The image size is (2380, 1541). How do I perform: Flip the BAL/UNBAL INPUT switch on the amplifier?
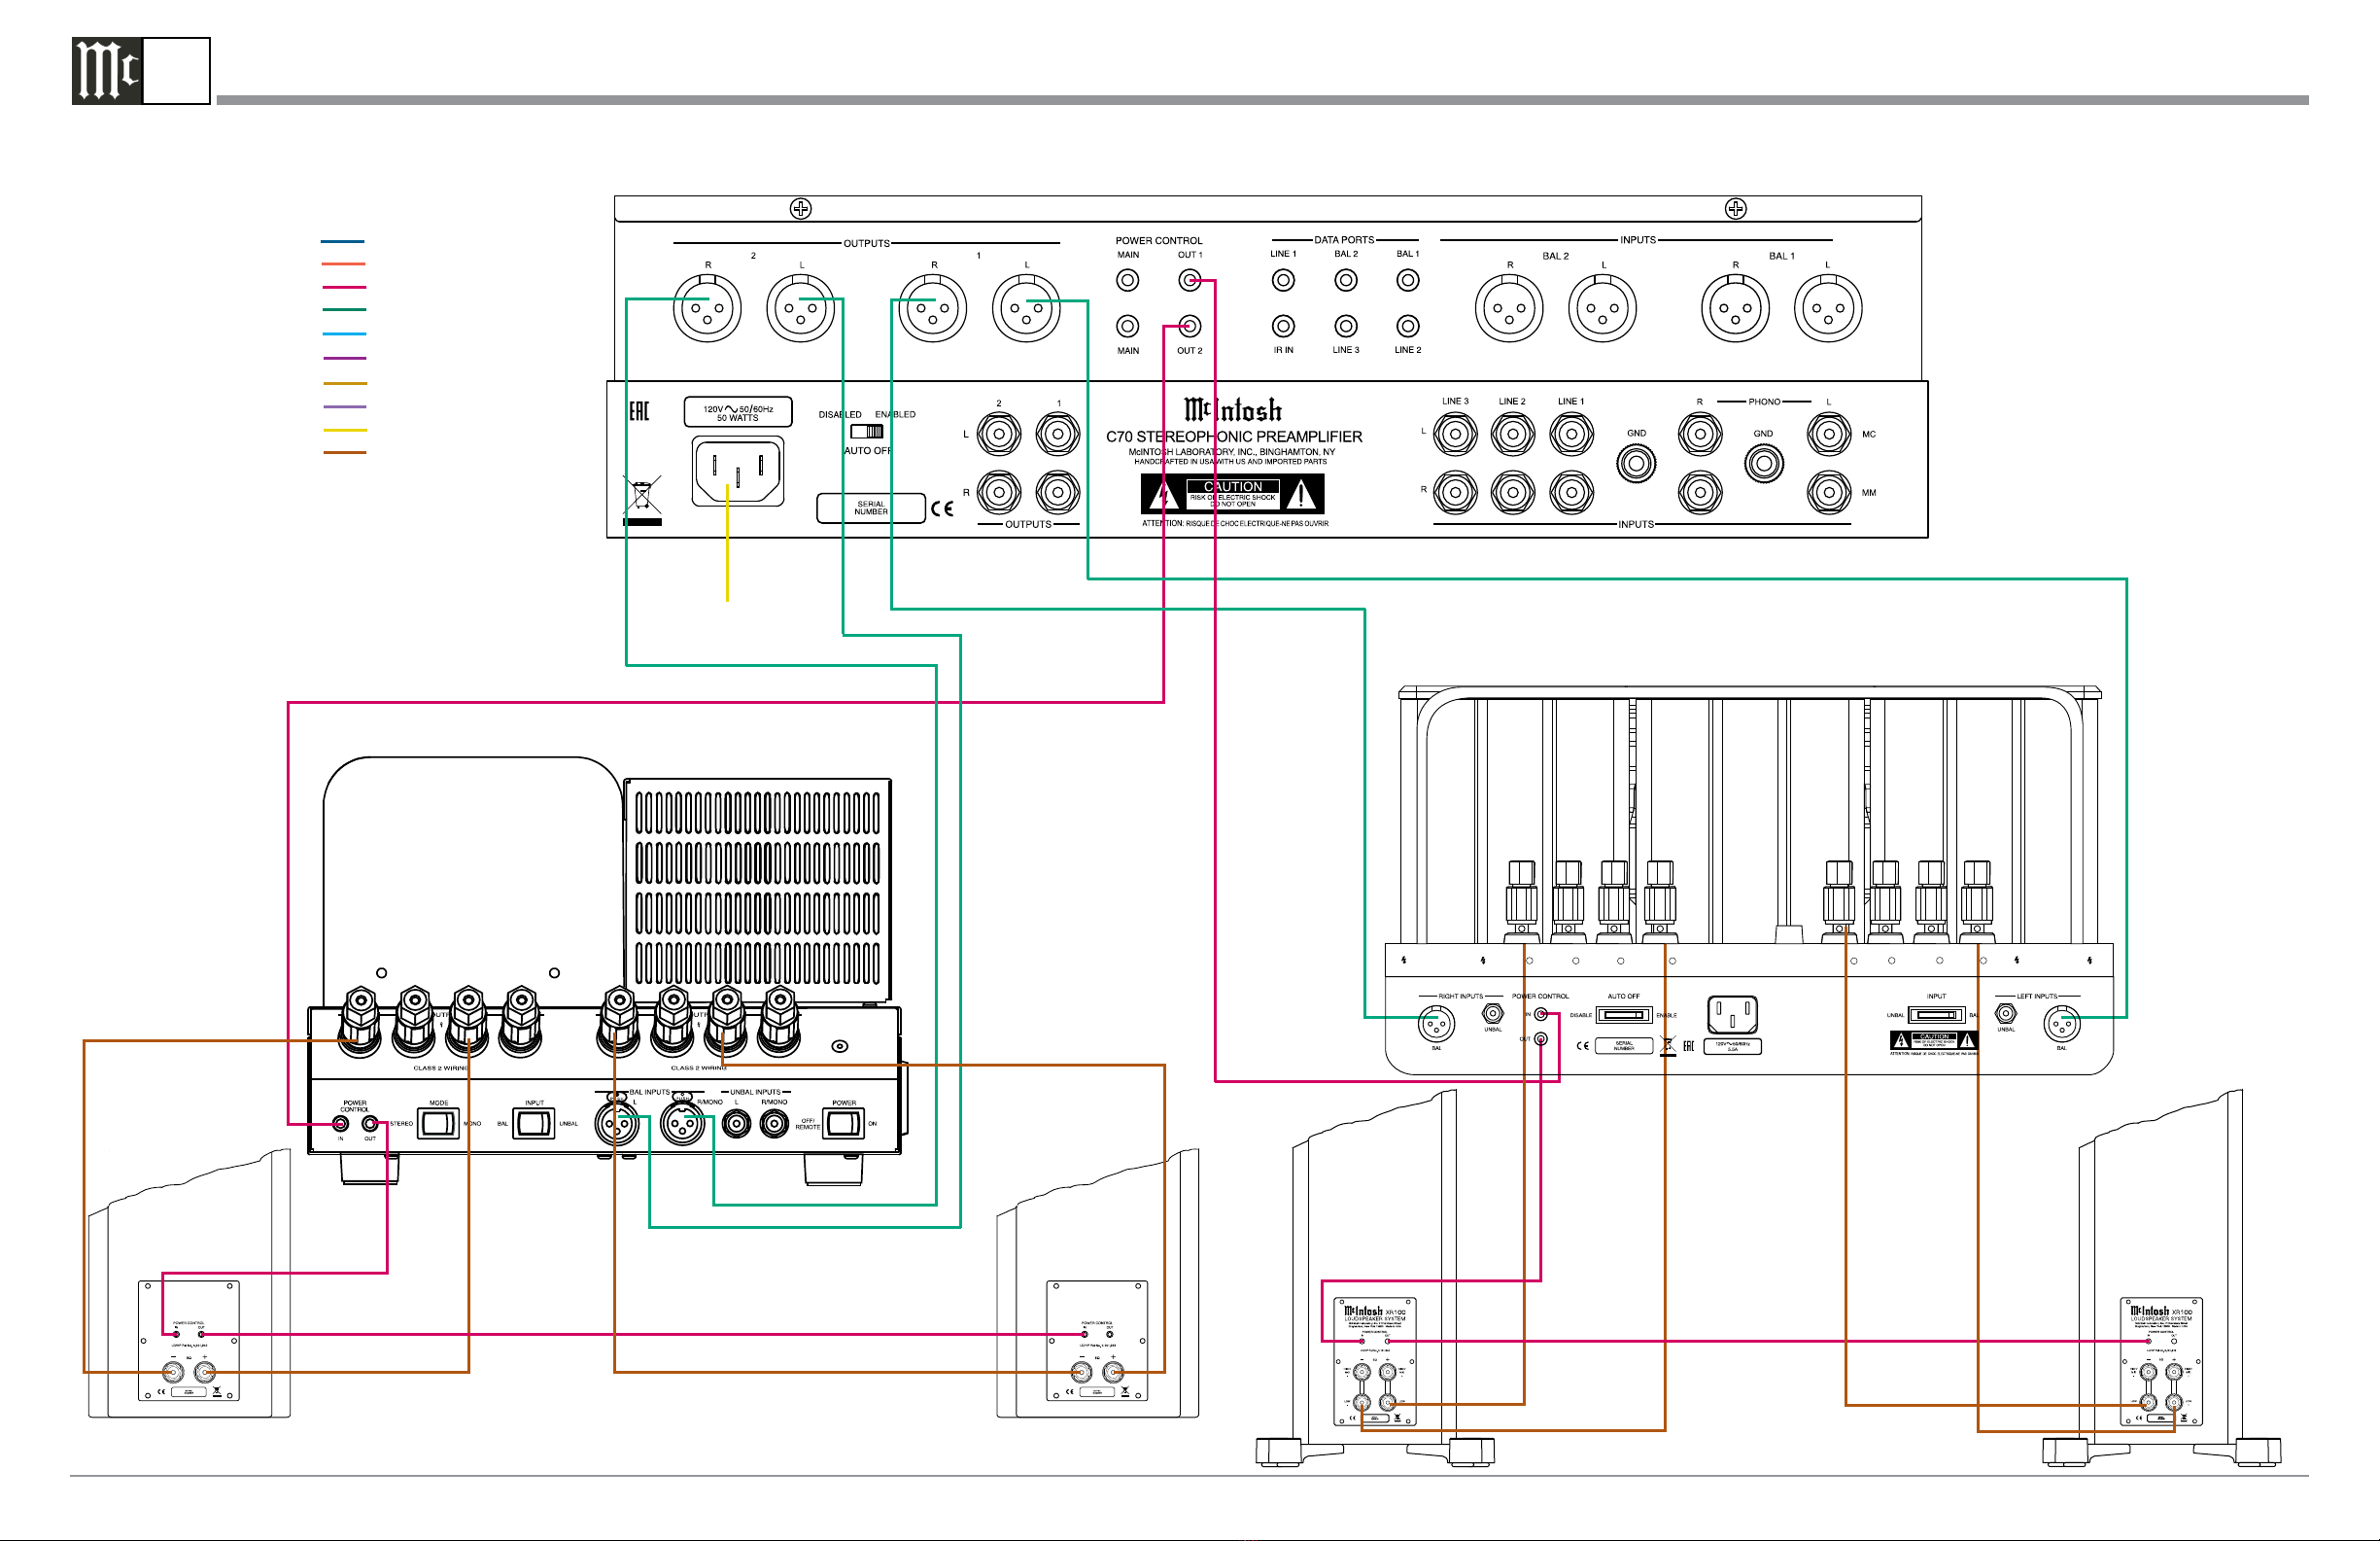[x=533, y=1123]
